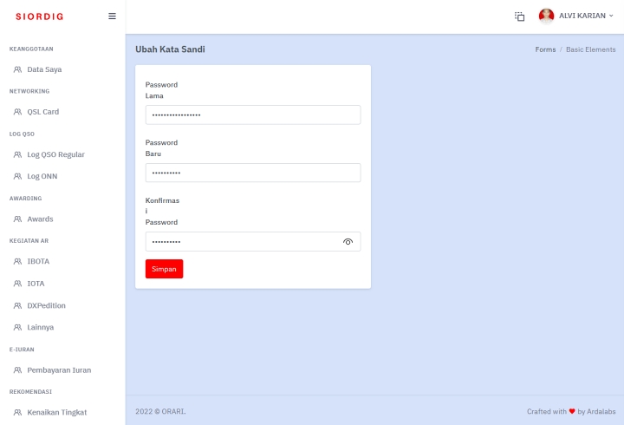Expand the ALVI KARIAN user dropdown
This screenshot has width=624, height=425.
click(x=586, y=16)
